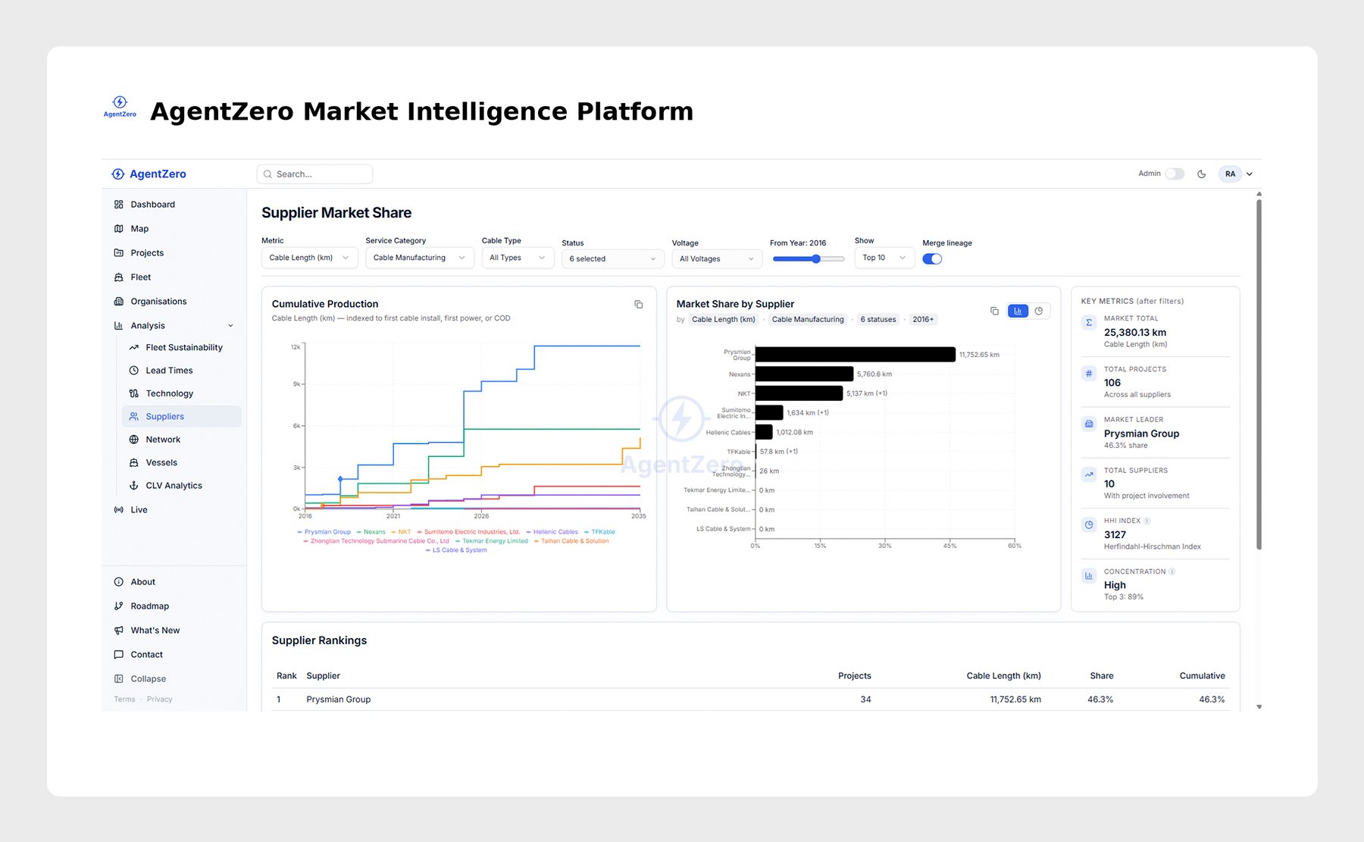Screen dimensions: 1364x842
Task: Copy the Cumulative Production chart
Action: (638, 304)
